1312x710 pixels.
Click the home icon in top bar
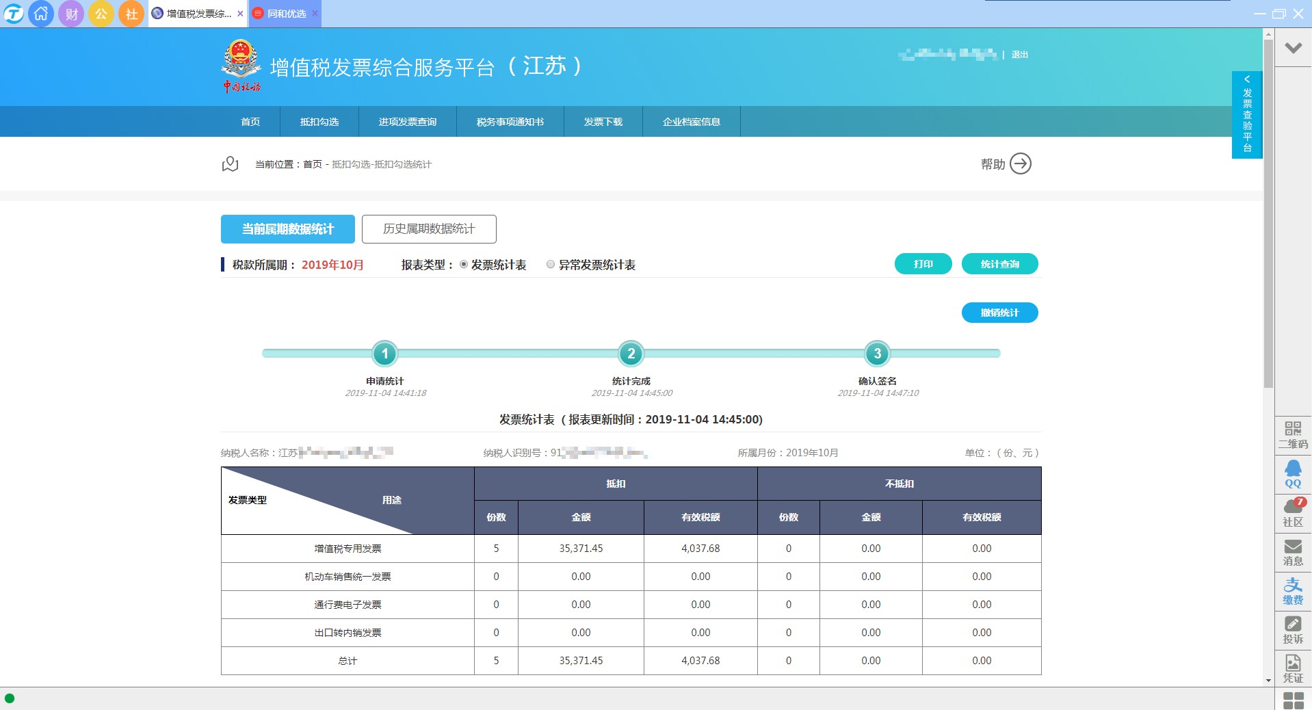[41, 14]
